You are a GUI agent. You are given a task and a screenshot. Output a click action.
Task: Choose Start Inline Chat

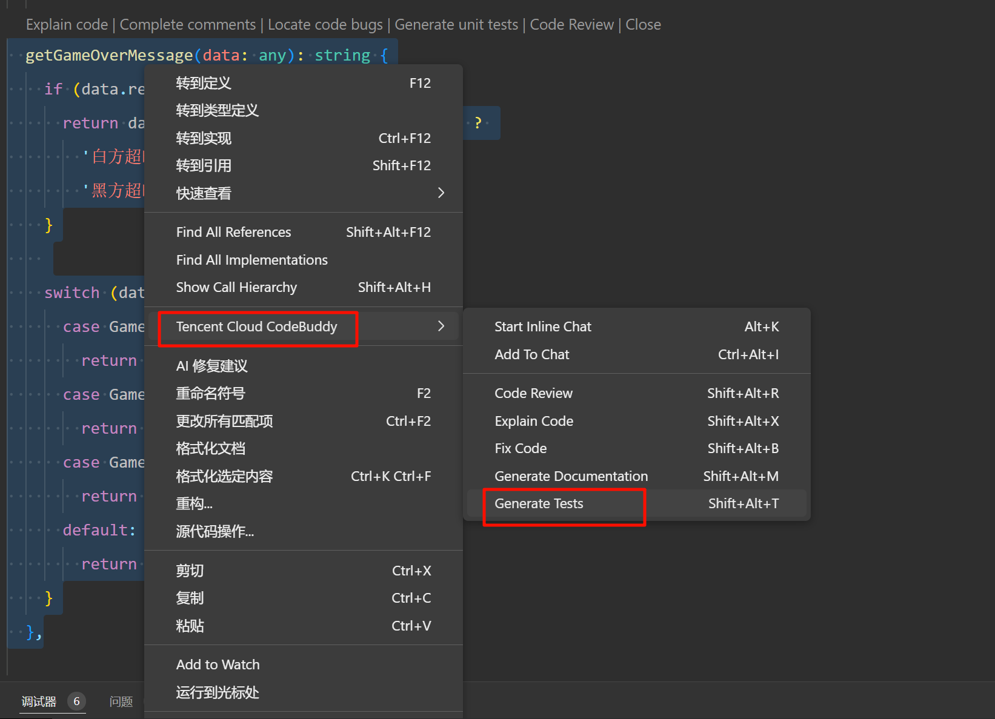(543, 326)
